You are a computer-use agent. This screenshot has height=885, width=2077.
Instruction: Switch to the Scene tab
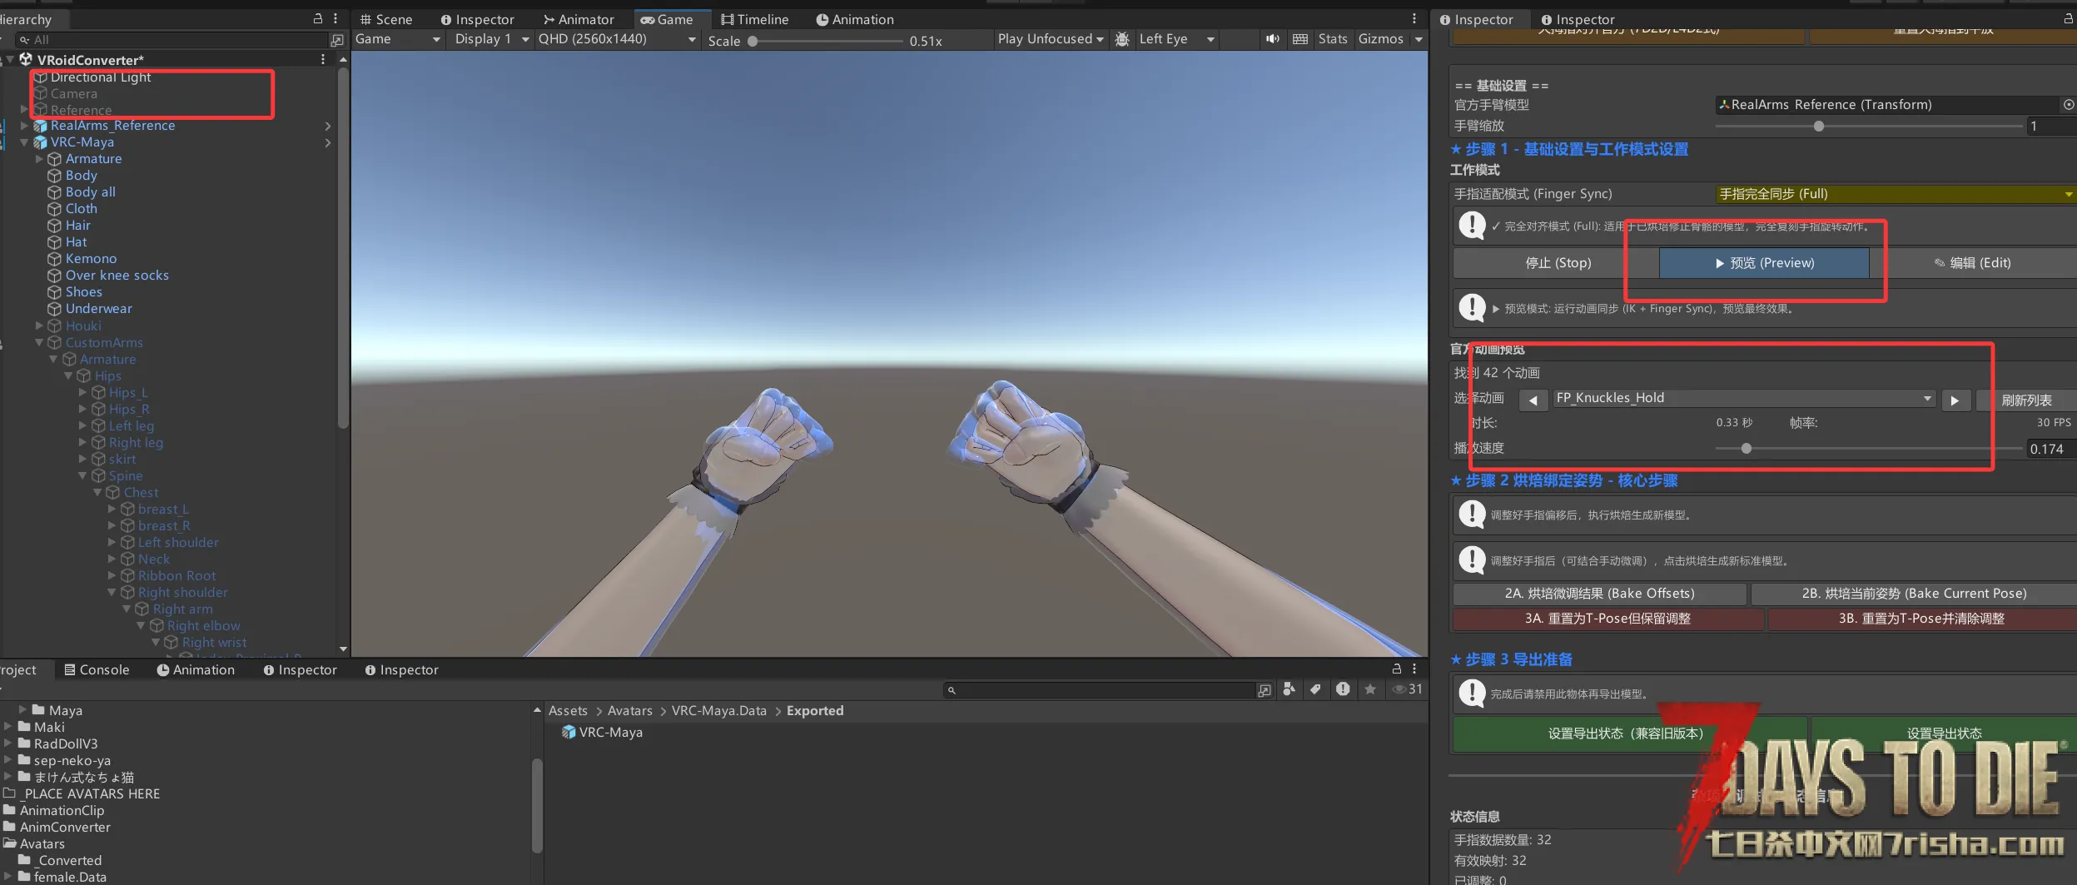(386, 19)
